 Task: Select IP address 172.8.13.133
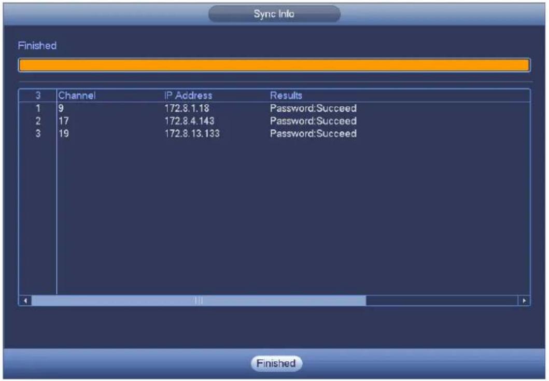pyautogui.click(x=192, y=133)
